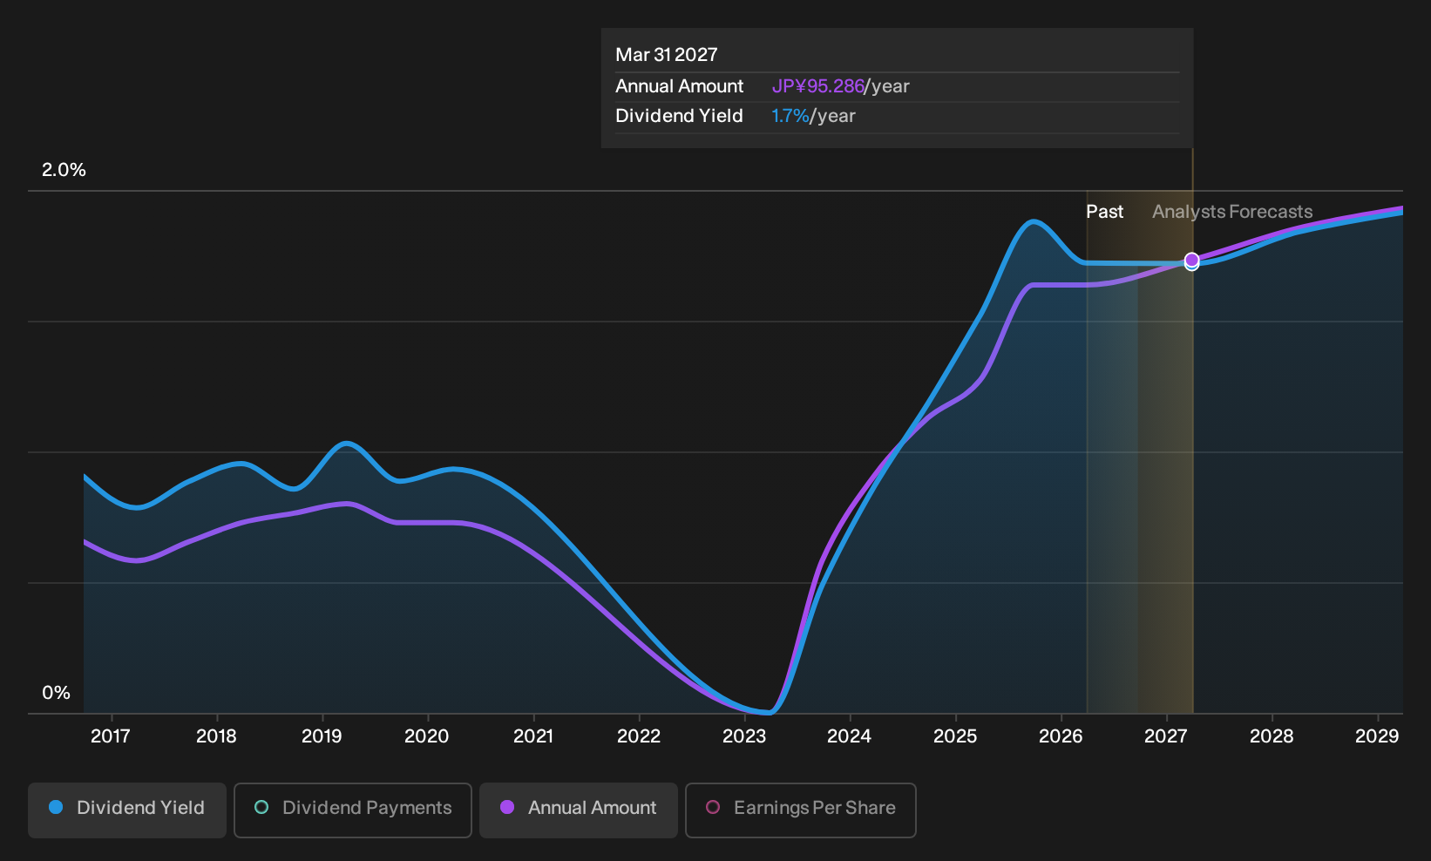
Task: Toggle the Annual Amount series
Action: tap(579, 810)
